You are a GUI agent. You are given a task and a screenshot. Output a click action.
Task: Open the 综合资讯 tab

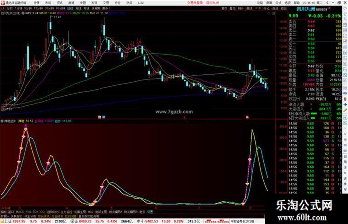(x=44, y=216)
